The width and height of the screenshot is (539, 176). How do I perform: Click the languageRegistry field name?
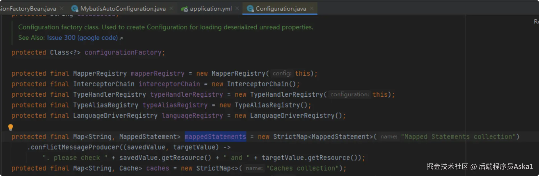point(192,116)
